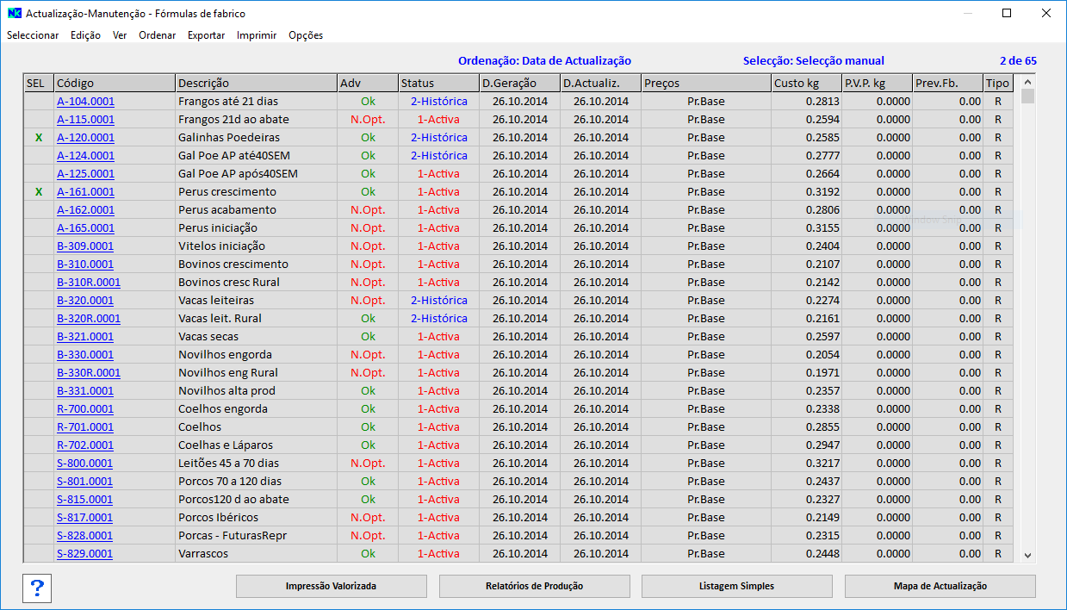1067x610 pixels.
Task: Open the Exportar menu
Action: coord(206,35)
